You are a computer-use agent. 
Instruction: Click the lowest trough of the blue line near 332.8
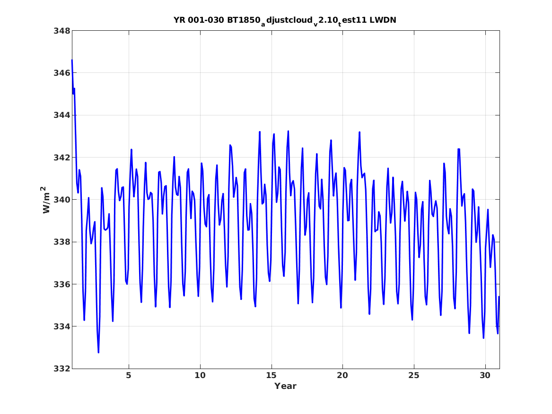click(x=98, y=352)
